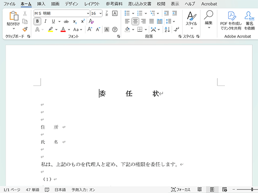
Task: Show or hide paragraph marks icon
Action: [x=176, y=29]
